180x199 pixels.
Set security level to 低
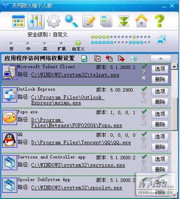(x=11, y=44)
